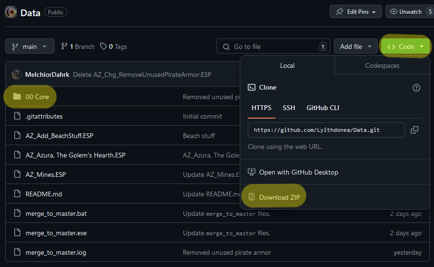Click the yesterday timestamp for merge_to_master.log

[x=407, y=253]
